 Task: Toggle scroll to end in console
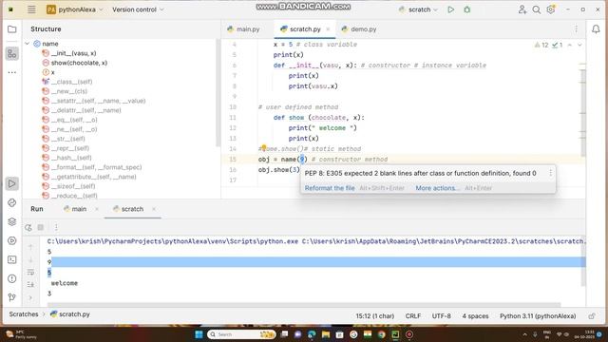pyautogui.click(x=30, y=285)
